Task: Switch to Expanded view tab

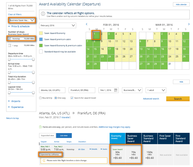Action: coord(47,135)
